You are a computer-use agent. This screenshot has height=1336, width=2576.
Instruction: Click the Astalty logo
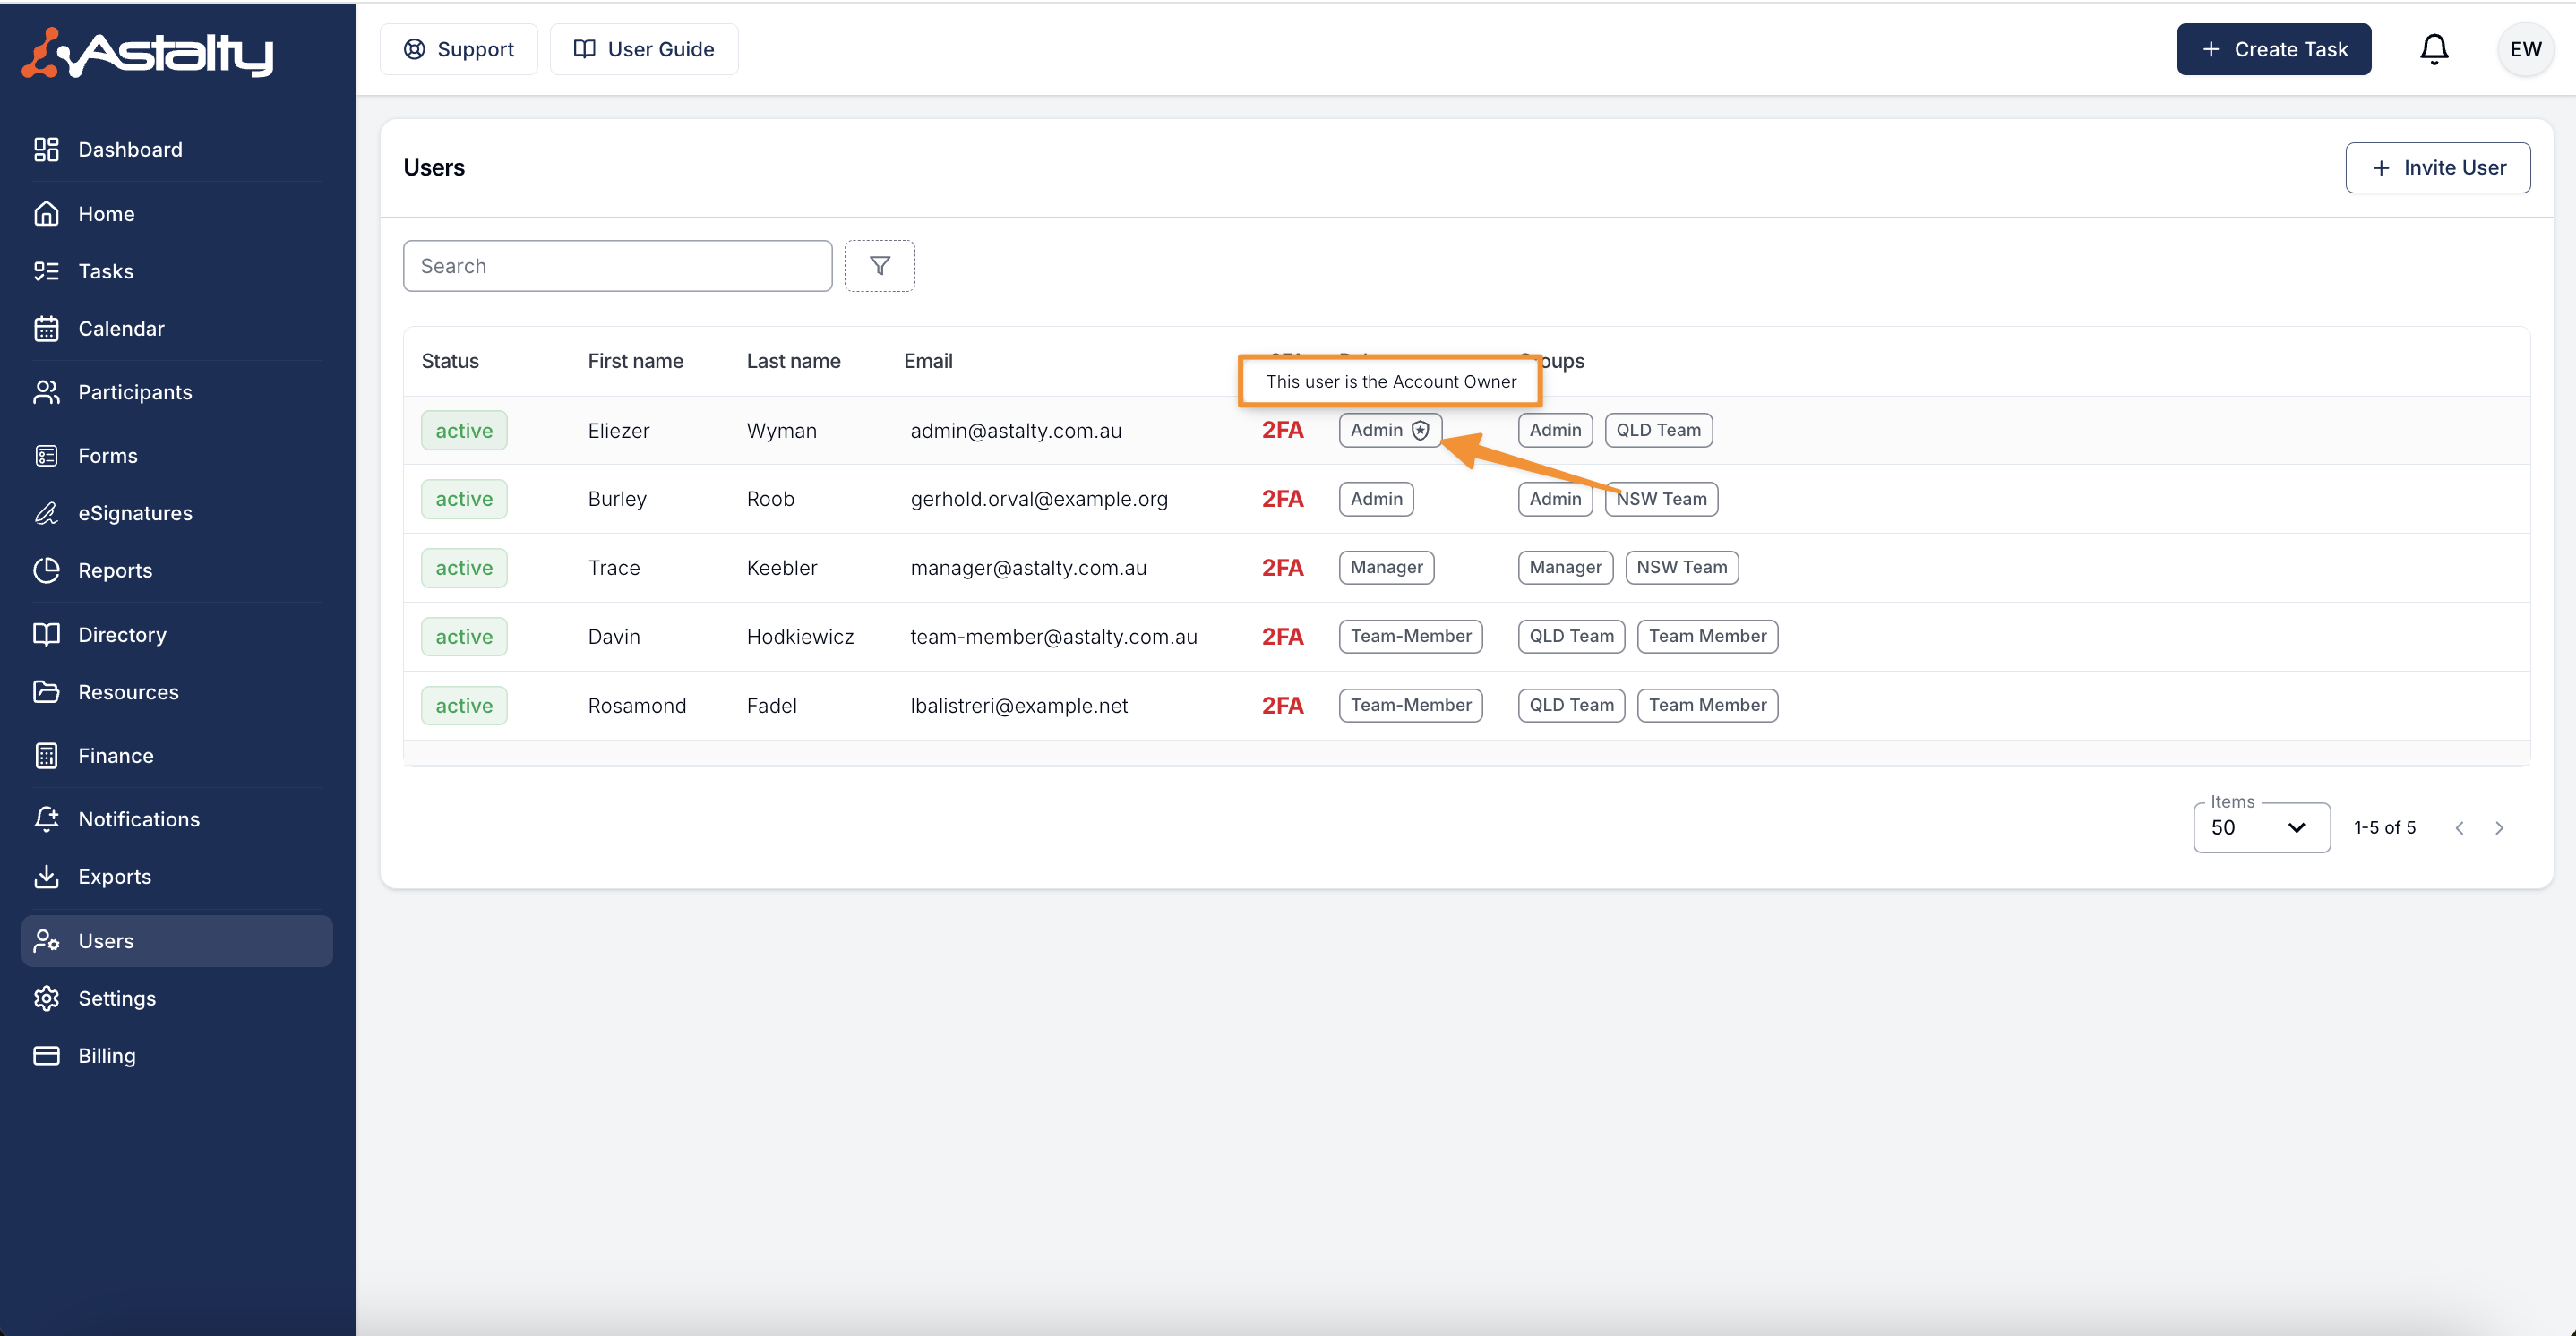148,53
